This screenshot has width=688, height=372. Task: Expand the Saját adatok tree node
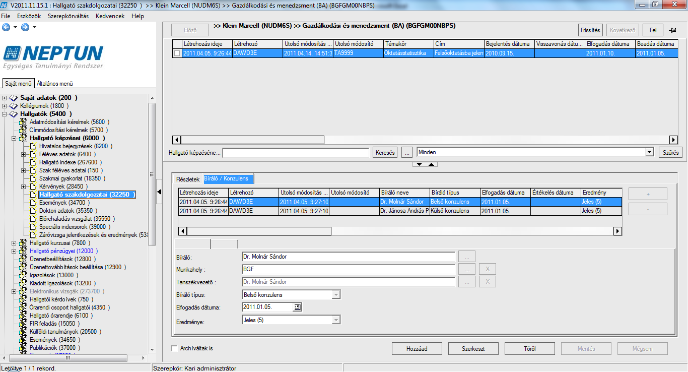pos(5,98)
